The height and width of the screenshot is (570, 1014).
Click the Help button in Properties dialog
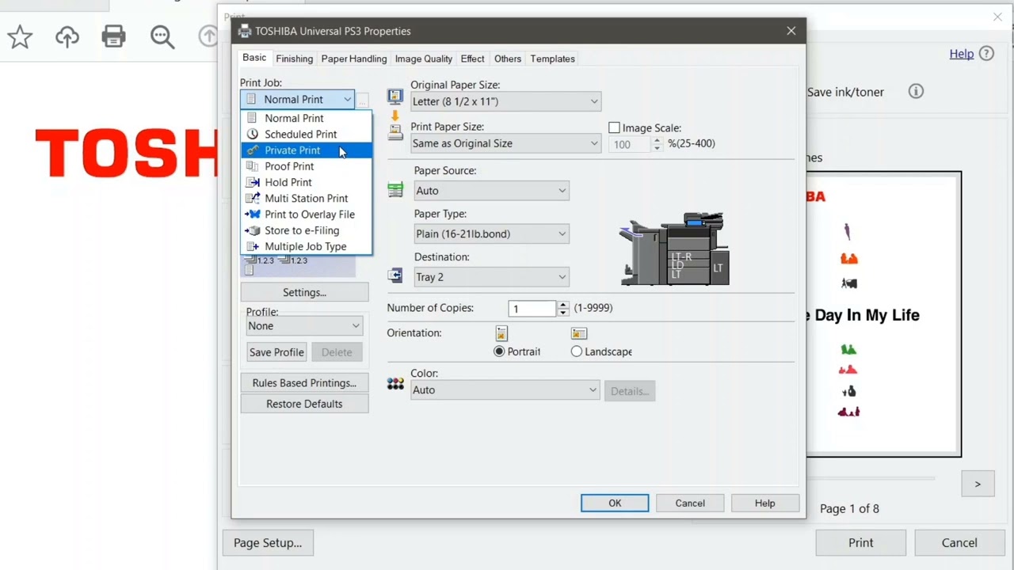point(765,503)
